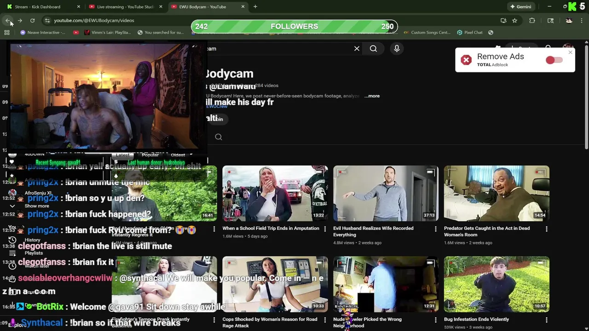Open the 'You searched for su...' bookmark
Image resolution: width=589 pixels, height=331 pixels.
161,32
